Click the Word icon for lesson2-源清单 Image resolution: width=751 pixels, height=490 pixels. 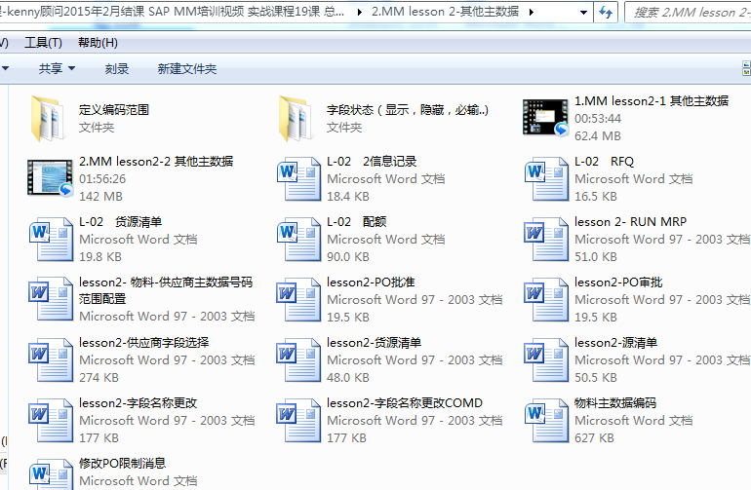click(546, 359)
